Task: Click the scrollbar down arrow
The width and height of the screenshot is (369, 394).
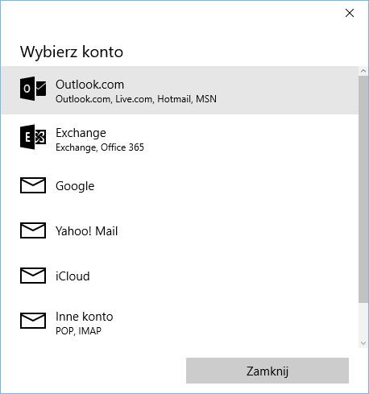Action: [363, 343]
